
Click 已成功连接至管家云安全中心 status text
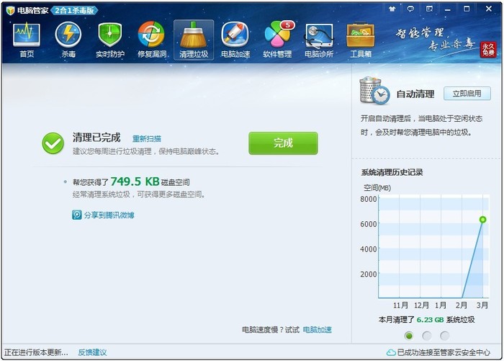point(444,352)
